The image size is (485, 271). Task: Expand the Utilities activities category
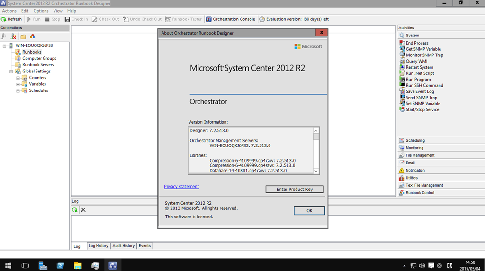441,178
